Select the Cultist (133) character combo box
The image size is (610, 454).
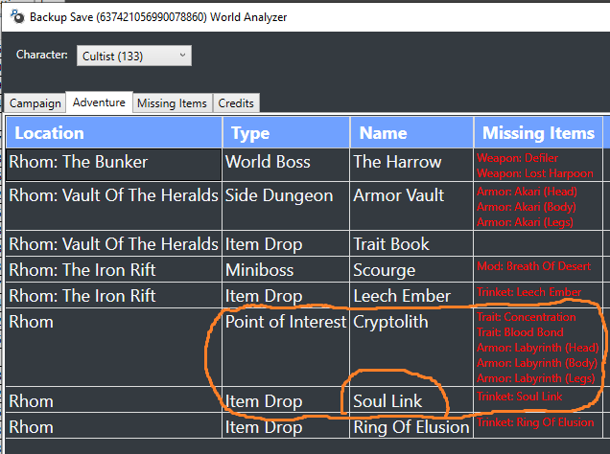tap(134, 56)
